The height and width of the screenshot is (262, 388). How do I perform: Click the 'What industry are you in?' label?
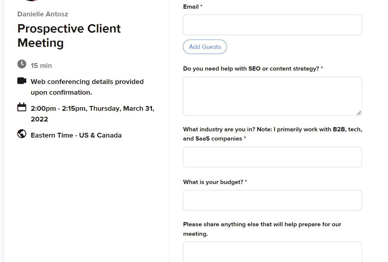pos(272,134)
